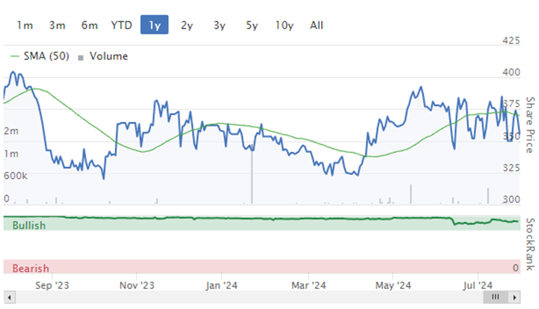Switch chart to 2y range
539x309 pixels.
pyautogui.click(x=187, y=25)
